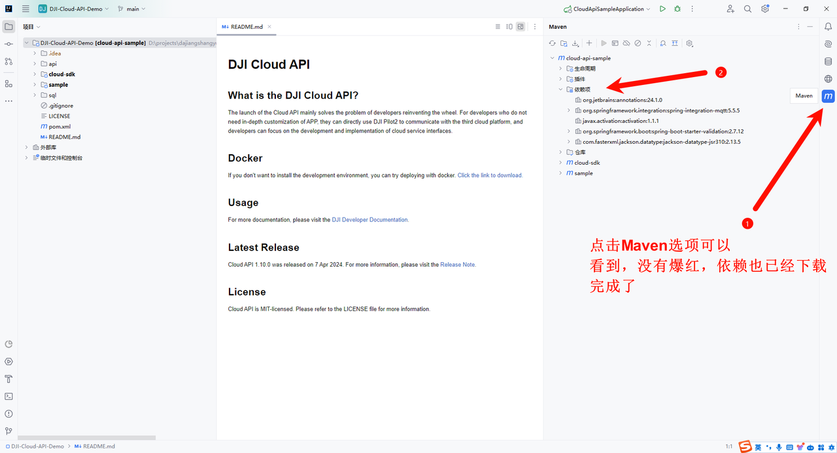Collapse all nodes in Maven tree
The width and height of the screenshot is (837, 453).
tap(649, 43)
